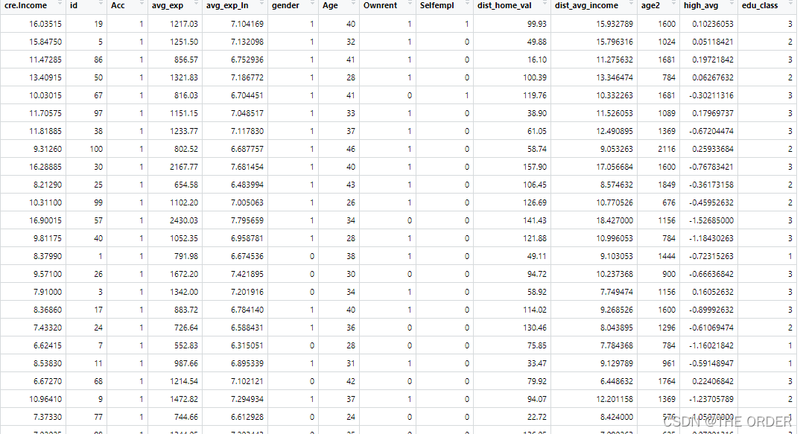
Task: Click dist_avg_income cell 12.201158
Action: click(x=615, y=400)
